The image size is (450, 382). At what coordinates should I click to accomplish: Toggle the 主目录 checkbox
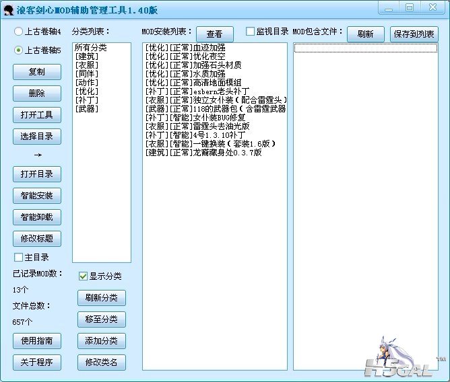pyautogui.click(x=19, y=257)
